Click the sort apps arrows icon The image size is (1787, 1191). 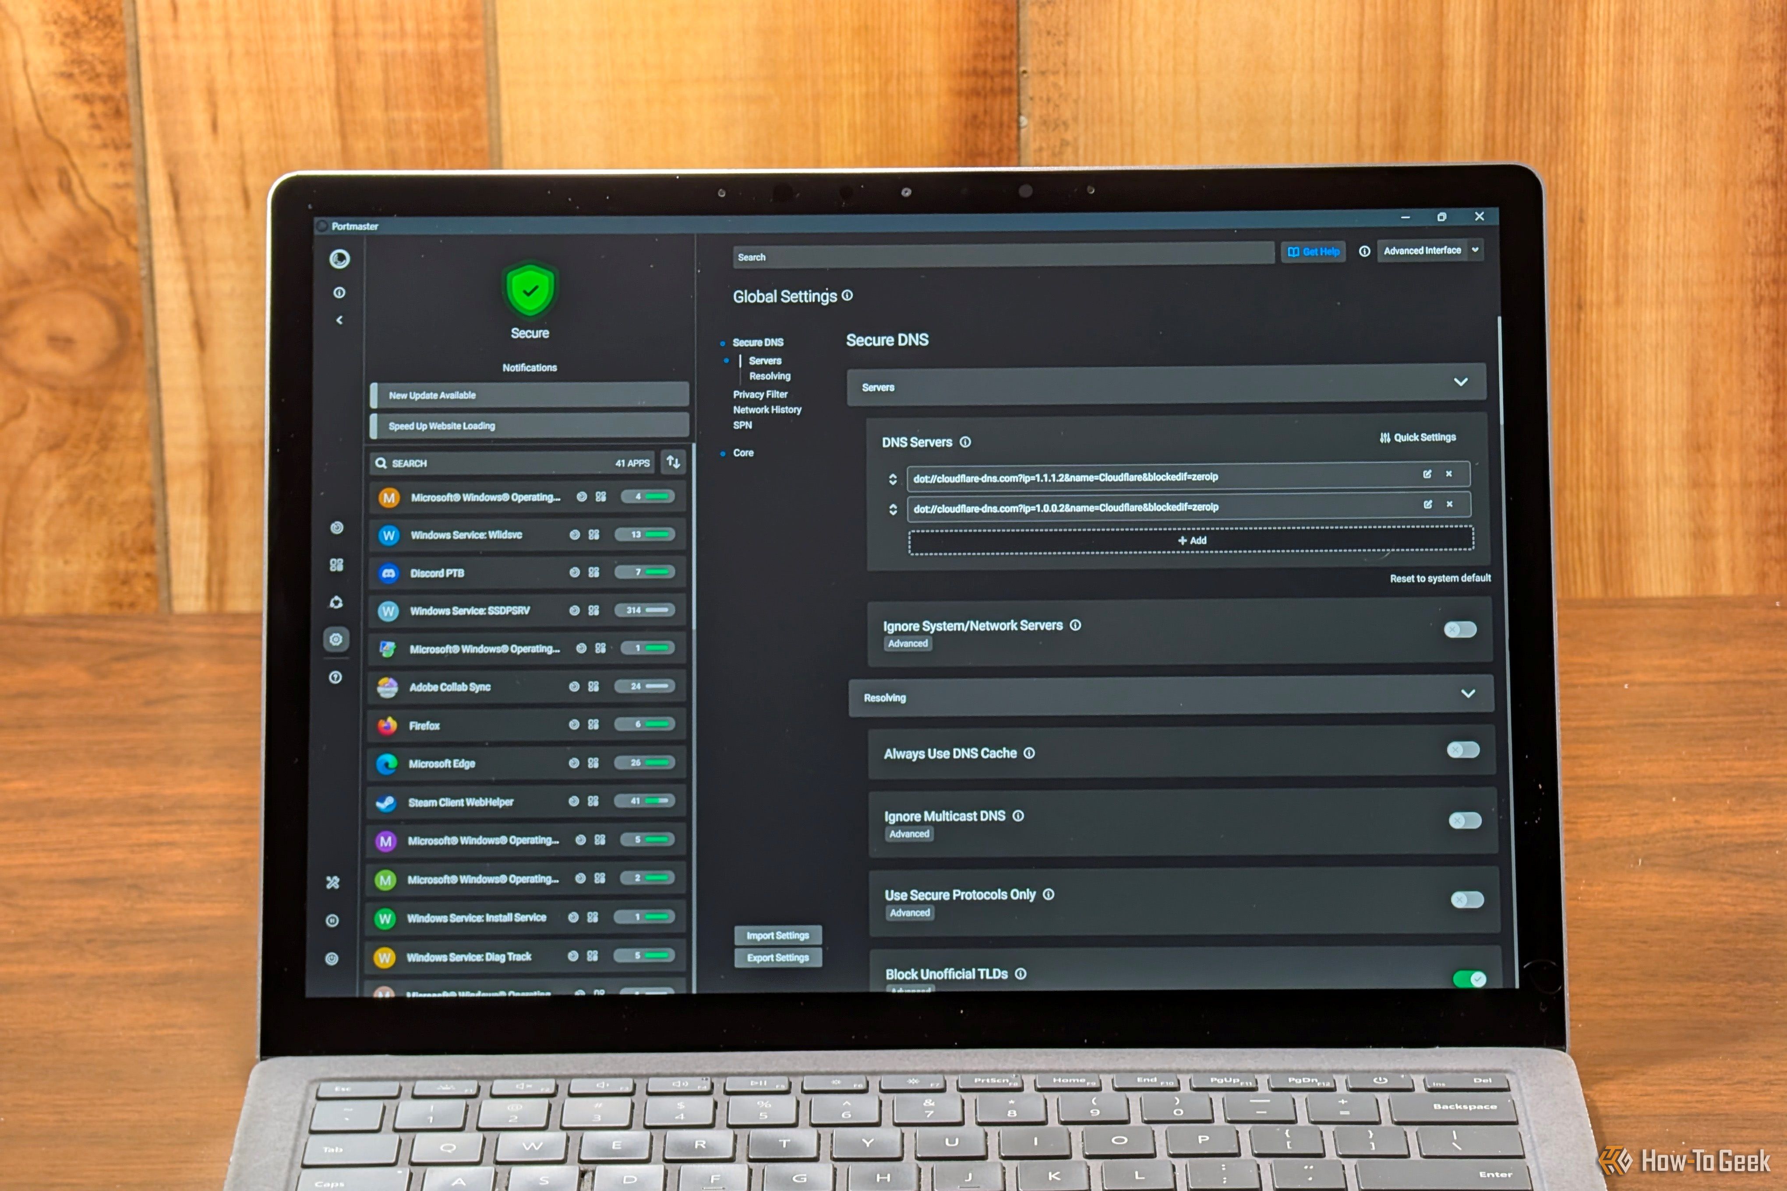point(673,462)
